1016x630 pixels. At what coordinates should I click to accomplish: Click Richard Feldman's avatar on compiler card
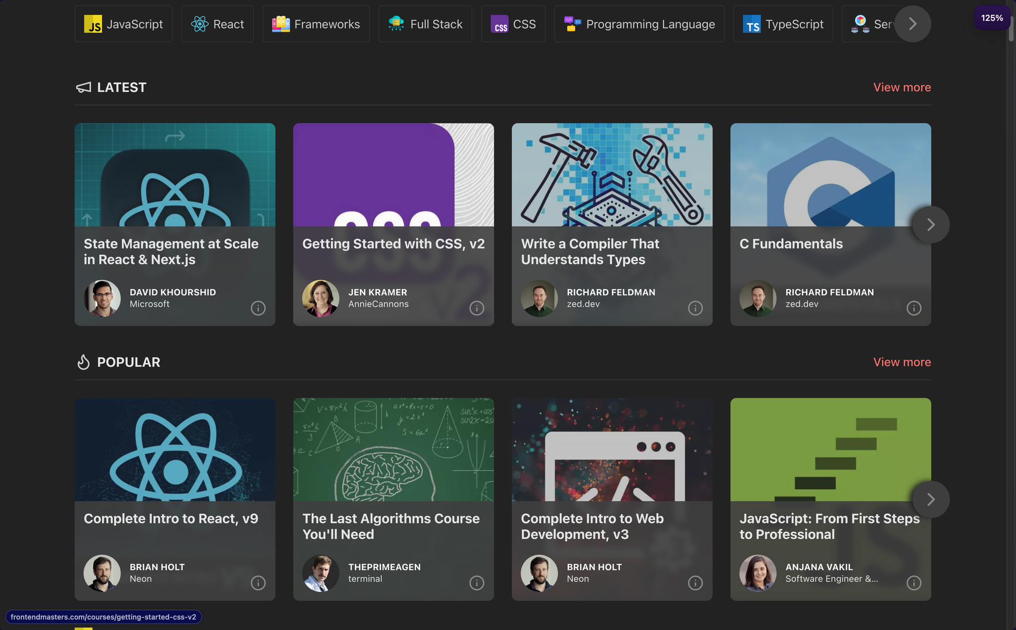click(539, 299)
